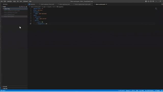Click No JSON Schema in status bar
This screenshot has width=163, height=92.
149,90
